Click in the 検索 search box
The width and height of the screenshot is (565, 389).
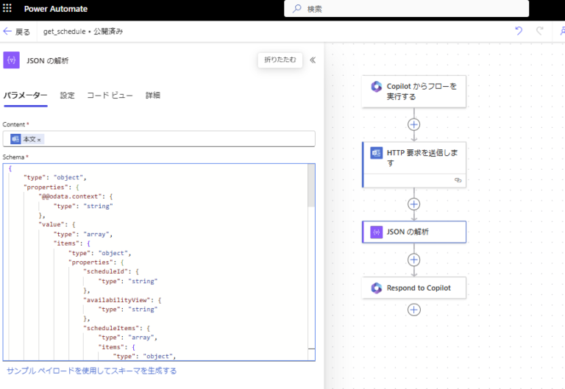pos(406,9)
